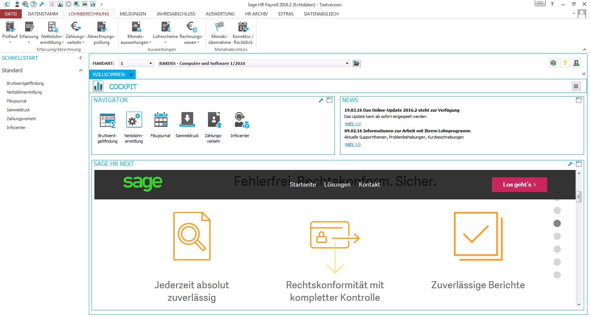The image size is (590, 317).
Task: Click the Lohnscheine ribbon icon
Action: point(166,27)
